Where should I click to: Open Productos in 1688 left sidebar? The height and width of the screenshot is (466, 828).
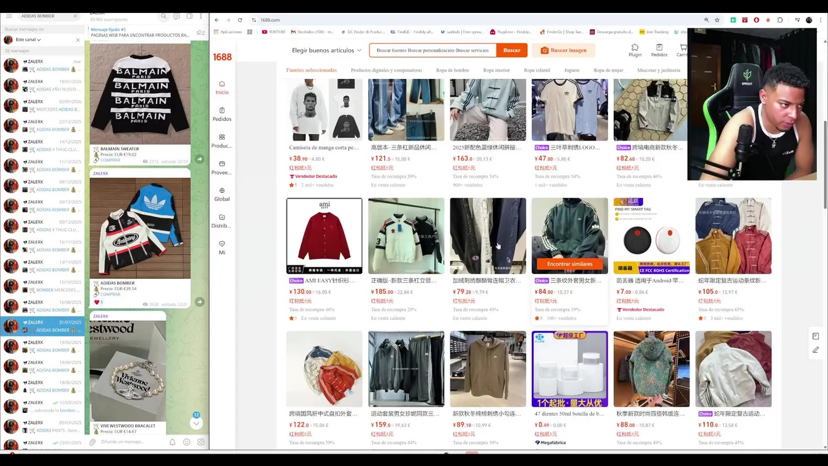(222, 141)
